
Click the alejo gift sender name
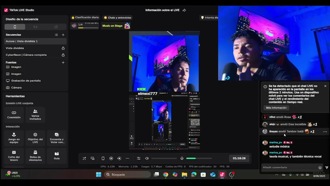click(272, 124)
